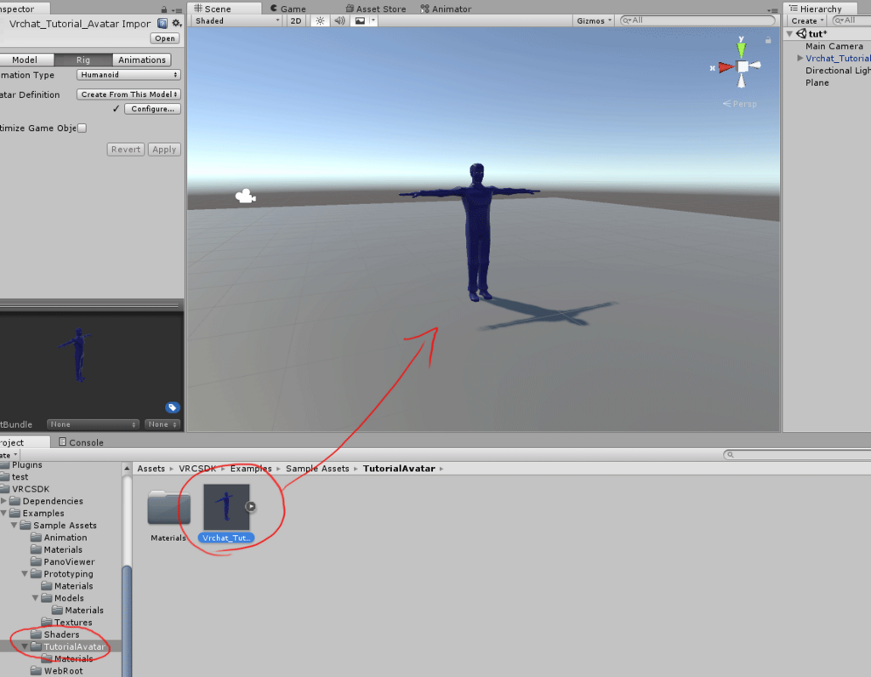Click the red X axis cone of scene gizmo

(x=726, y=68)
